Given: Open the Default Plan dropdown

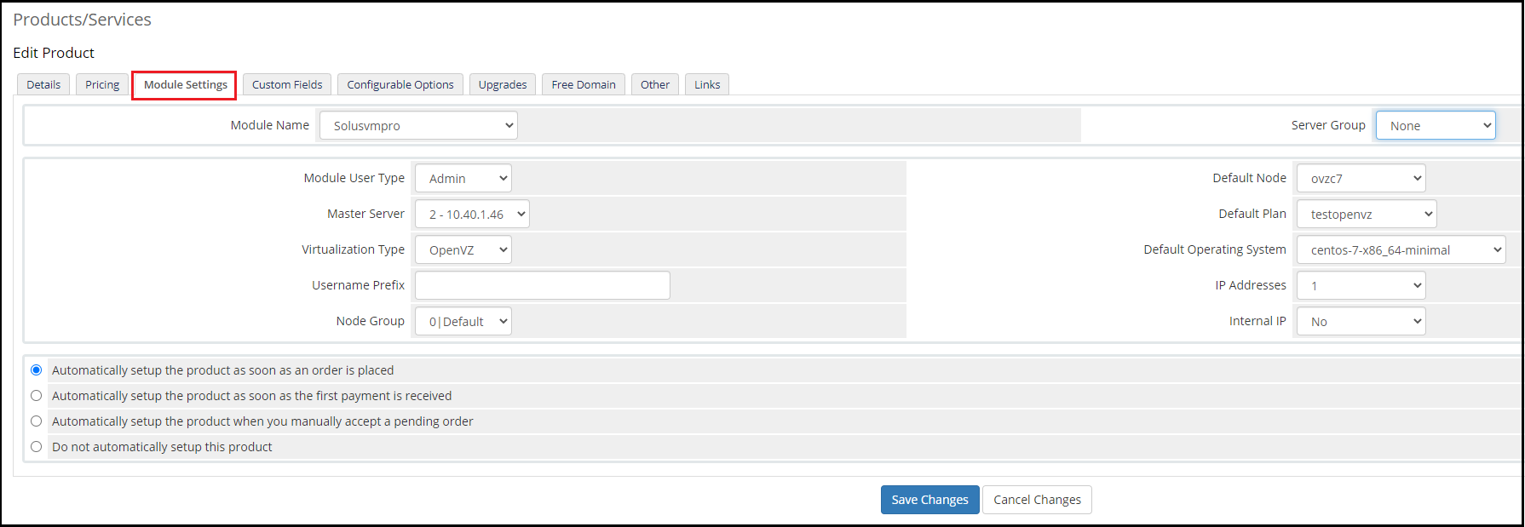Looking at the screenshot, I should pyautogui.click(x=1366, y=215).
